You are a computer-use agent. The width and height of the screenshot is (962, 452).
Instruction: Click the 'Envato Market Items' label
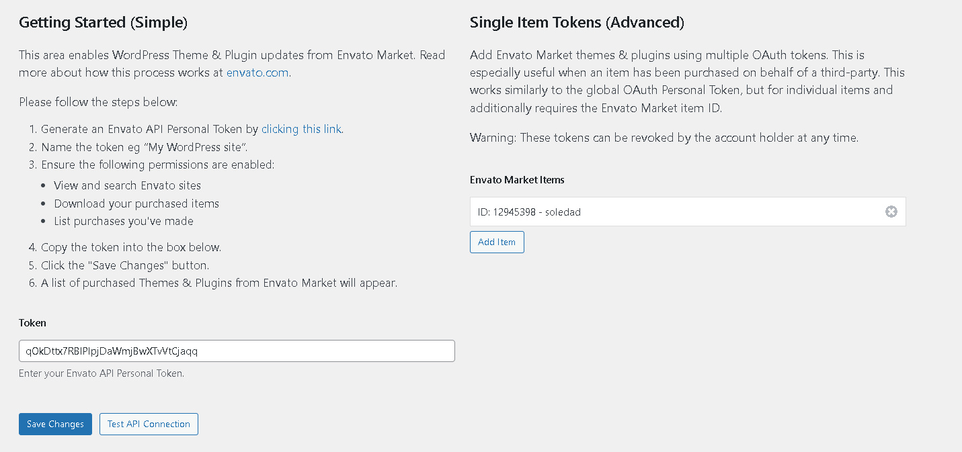tap(517, 179)
